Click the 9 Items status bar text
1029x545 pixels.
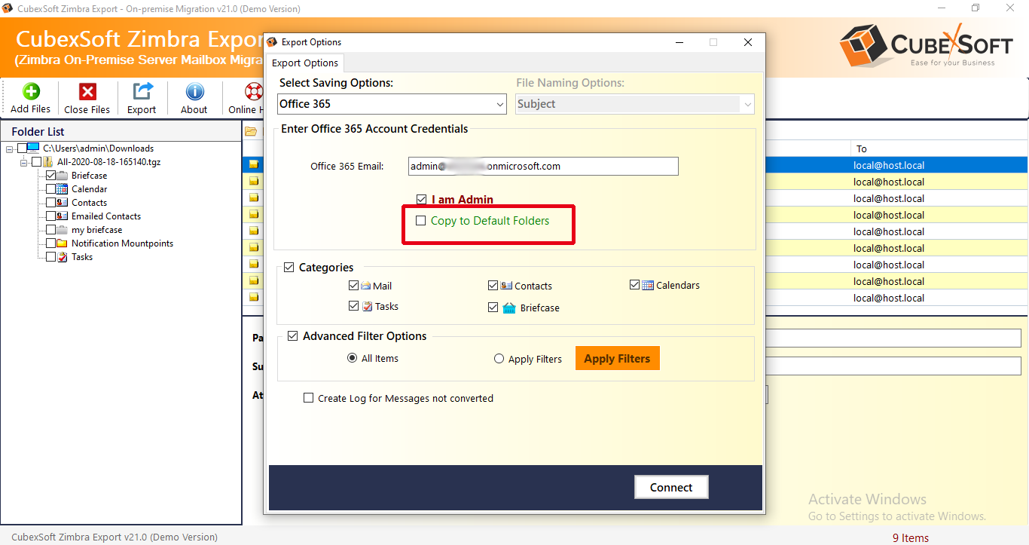coord(911,537)
